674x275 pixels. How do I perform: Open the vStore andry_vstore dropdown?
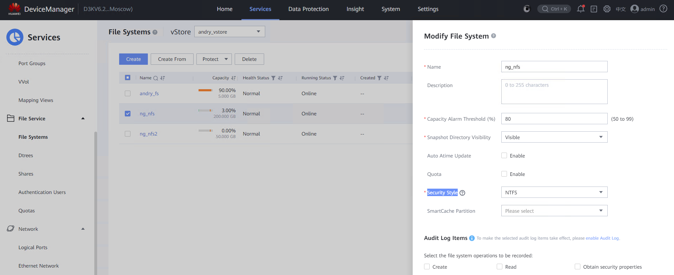[229, 32]
